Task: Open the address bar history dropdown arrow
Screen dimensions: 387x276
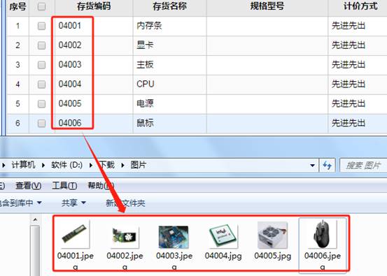Action: (x=312, y=166)
